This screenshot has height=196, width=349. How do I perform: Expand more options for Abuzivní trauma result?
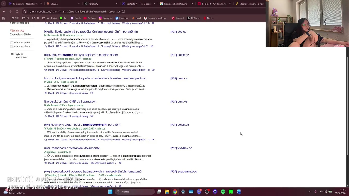pos(153,70)
